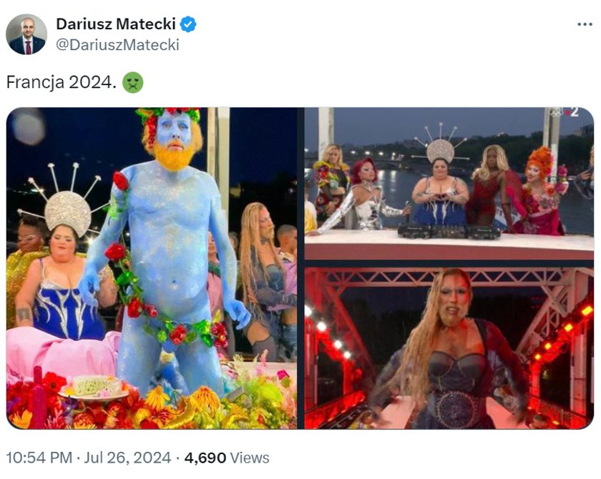Click the Jul 26, 2024 date
The height and width of the screenshot is (479, 601).
[127, 458]
